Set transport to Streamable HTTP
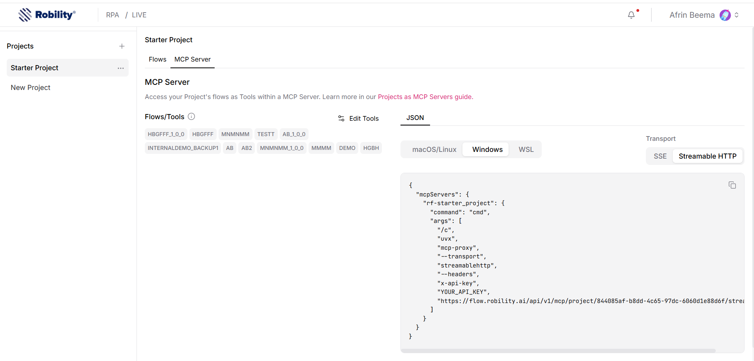This screenshot has width=754, height=361. 707,156
